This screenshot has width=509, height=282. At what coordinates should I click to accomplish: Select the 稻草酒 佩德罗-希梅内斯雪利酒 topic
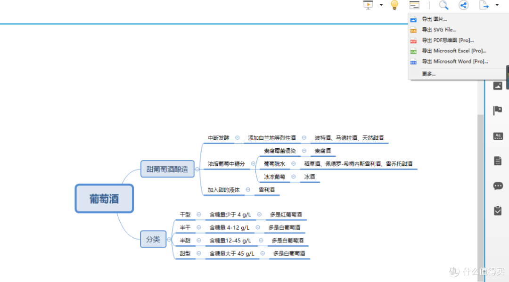(358, 164)
